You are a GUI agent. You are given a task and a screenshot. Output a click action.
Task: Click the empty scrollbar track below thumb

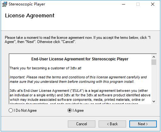coord(154,82)
